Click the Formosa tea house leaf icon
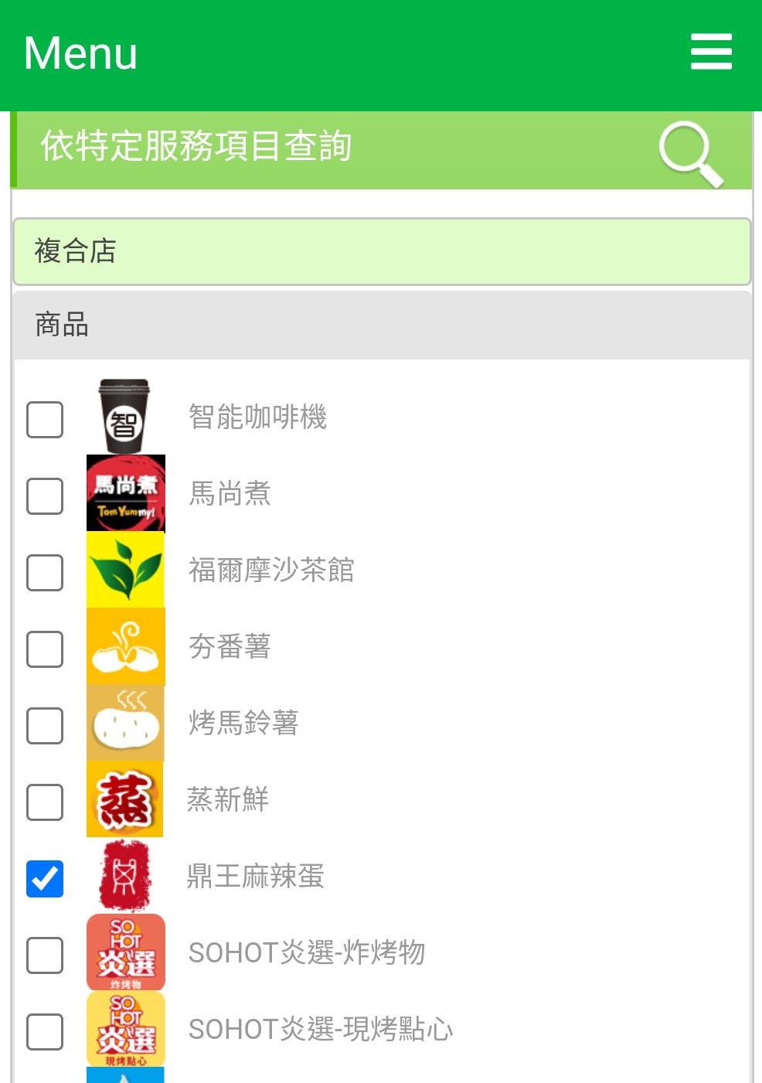Viewport: 762px width, 1083px height. (x=125, y=570)
